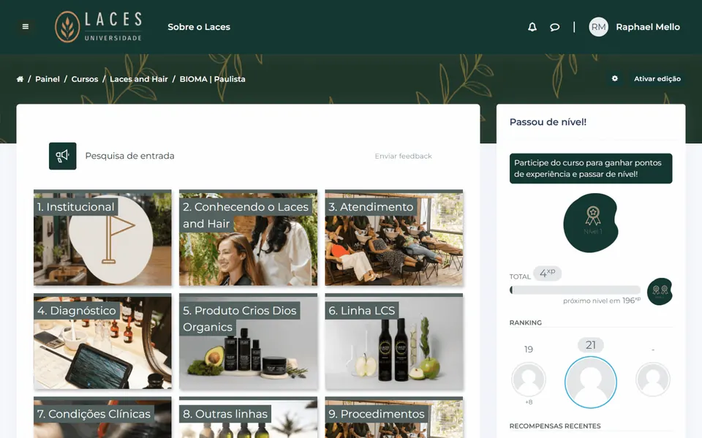Click RECOMPENSAS RECENTES heading
This screenshot has height=438, width=702.
[555, 426]
